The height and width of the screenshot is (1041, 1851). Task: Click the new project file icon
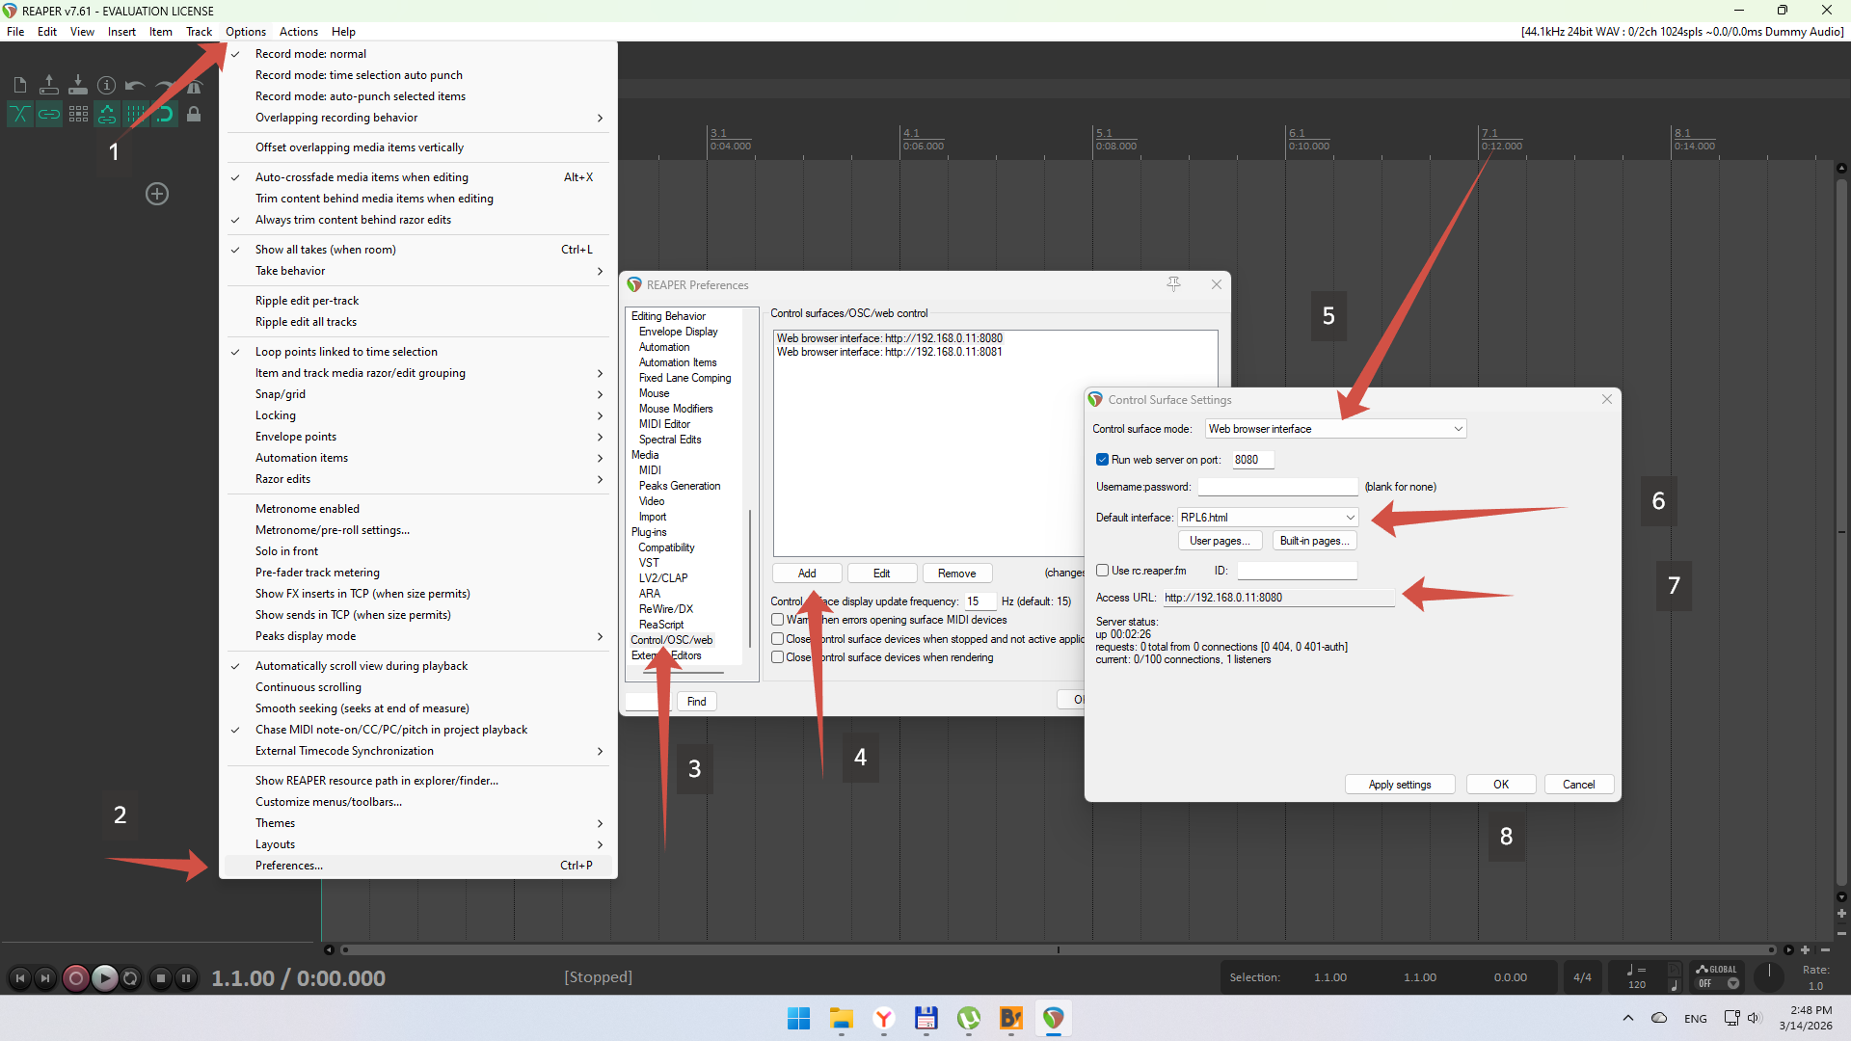(x=19, y=86)
